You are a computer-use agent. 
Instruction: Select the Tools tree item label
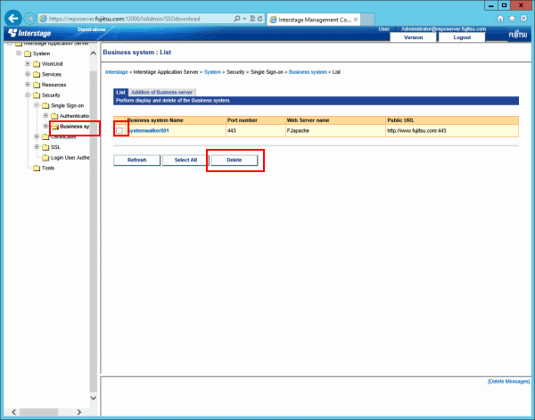(x=48, y=169)
